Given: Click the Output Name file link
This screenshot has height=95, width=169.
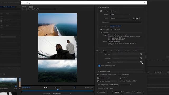Looking at the screenshot, I should (115, 26).
